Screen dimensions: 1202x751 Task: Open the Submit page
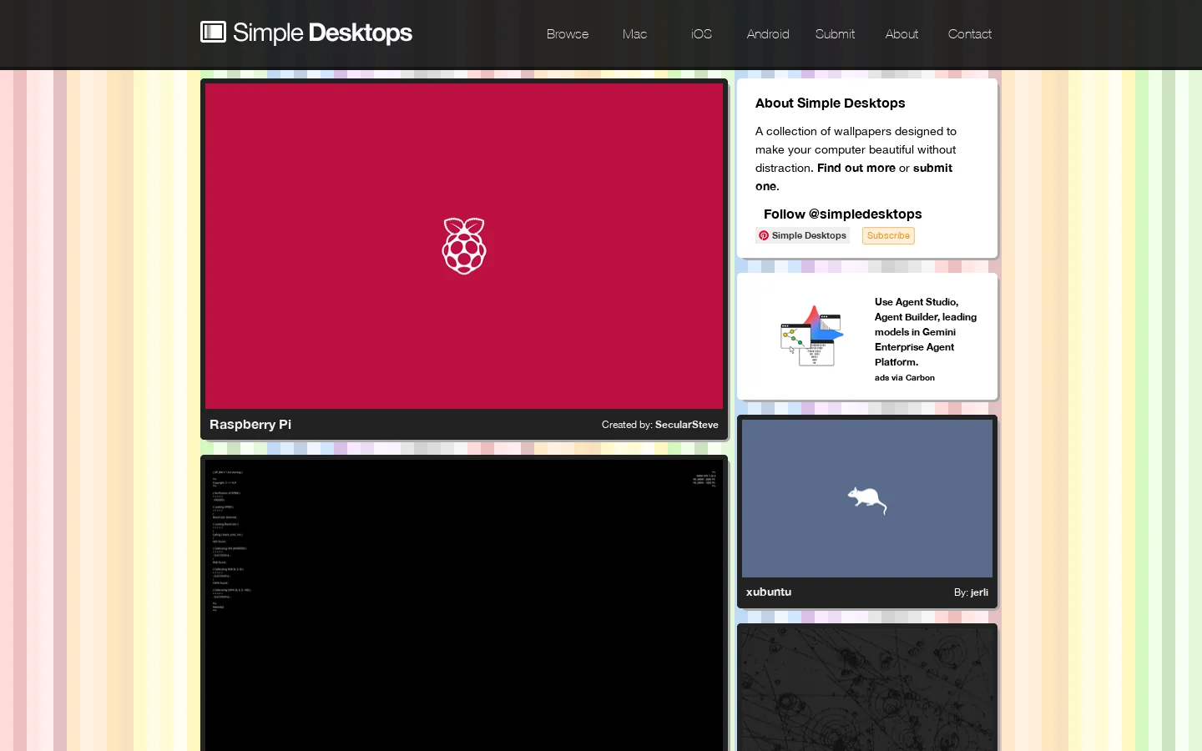point(835,34)
